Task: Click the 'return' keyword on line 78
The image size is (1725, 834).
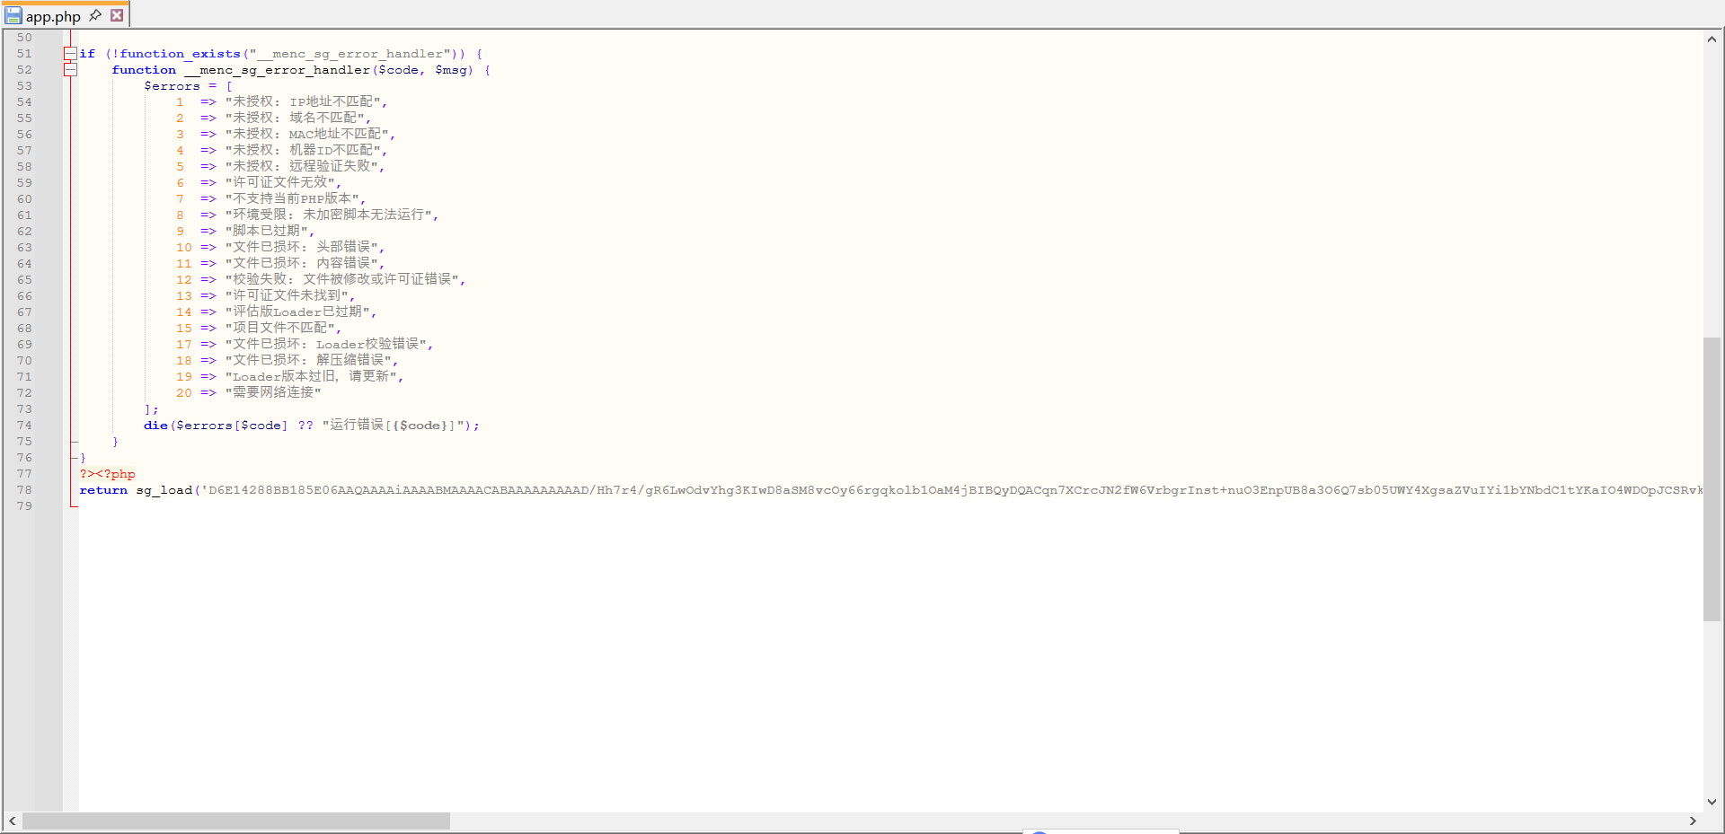Action: [x=103, y=490]
